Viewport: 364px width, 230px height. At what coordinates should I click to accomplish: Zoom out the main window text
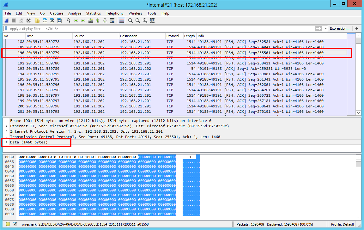pos(138,21)
